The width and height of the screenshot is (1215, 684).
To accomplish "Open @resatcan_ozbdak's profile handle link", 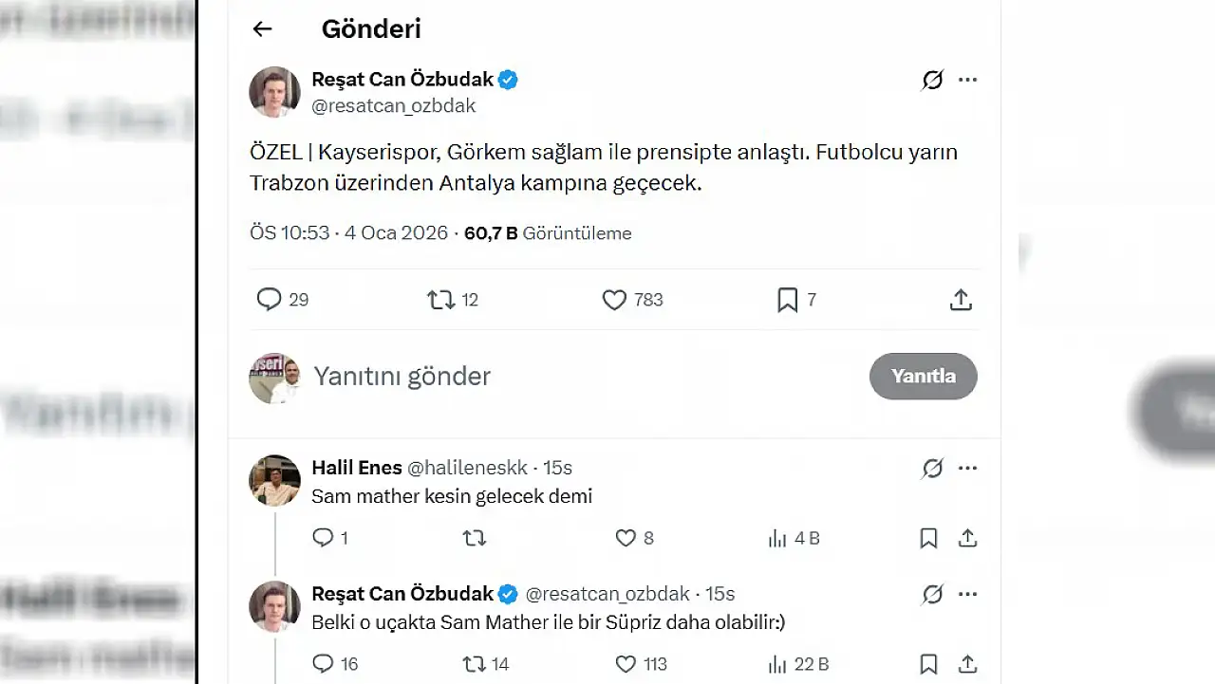I will click(x=393, y=106).
